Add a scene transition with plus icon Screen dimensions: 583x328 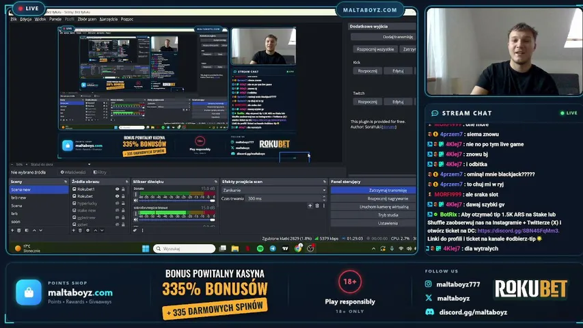click(x=310, y=206)
